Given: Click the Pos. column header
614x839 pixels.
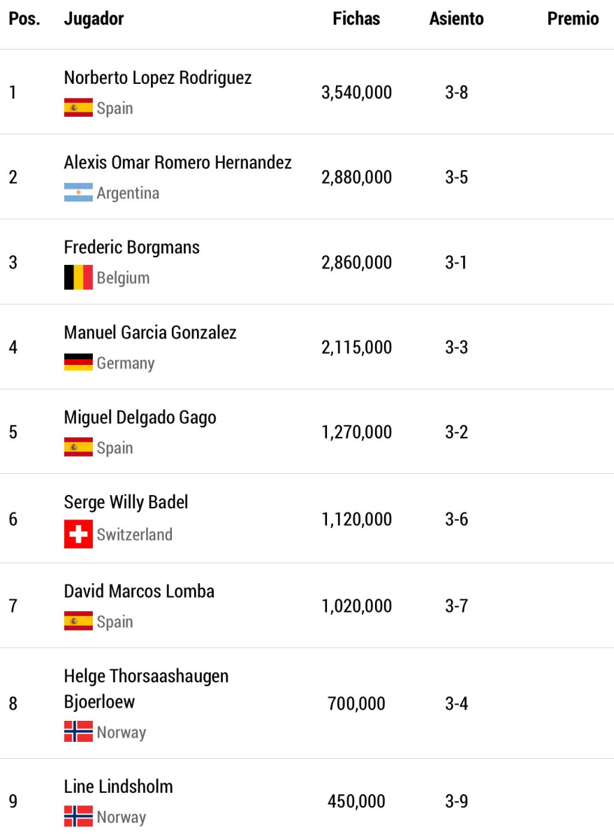Looking at the screenshot, I should 24,19.
